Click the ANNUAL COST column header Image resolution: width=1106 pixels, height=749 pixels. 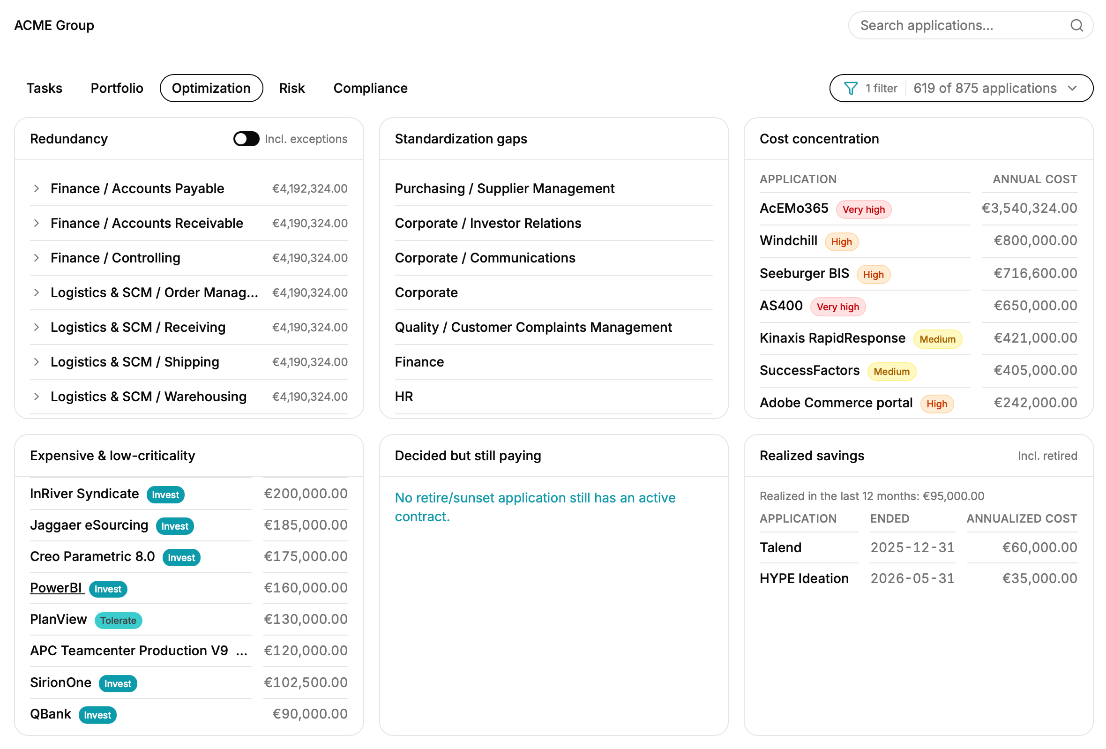[1035, 180]
